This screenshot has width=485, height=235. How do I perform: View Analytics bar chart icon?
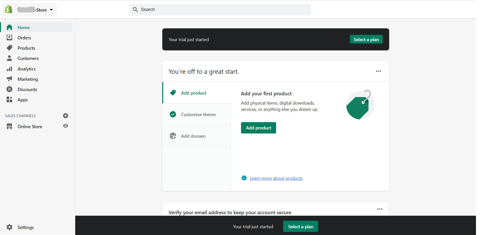point(9,68)
